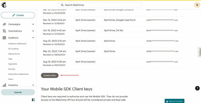The image size is (201, 103).
Task: Click ApiX Drive (owner) in Oct 19, 2023 row
Action: pos(85,31)
